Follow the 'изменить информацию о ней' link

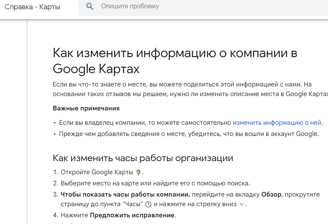(277, 123)
